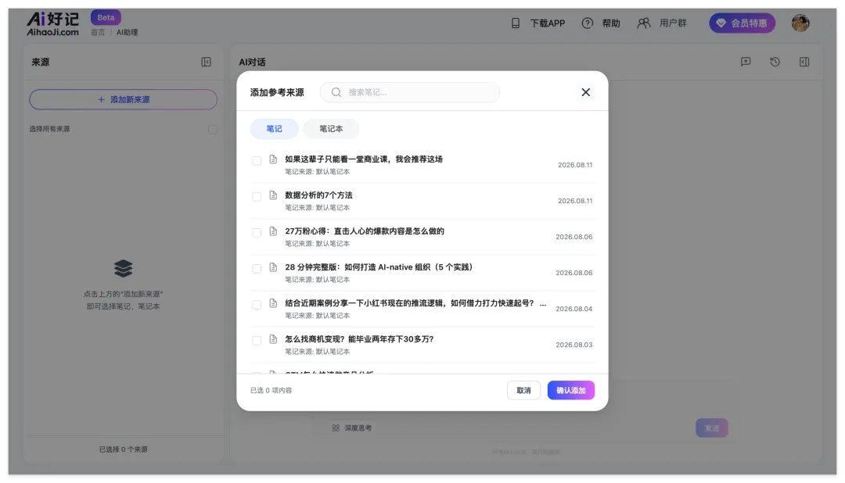This screenshot has height=483, width=845.
Task: Focus the 搜索笔记 search field
Action: coord(410,92)
